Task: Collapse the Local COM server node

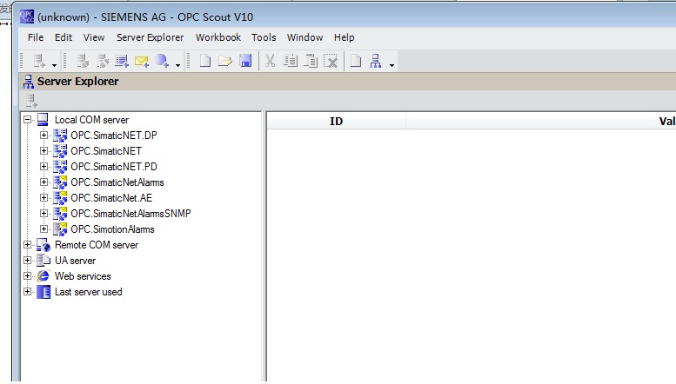Action: [x=28, y=120]
